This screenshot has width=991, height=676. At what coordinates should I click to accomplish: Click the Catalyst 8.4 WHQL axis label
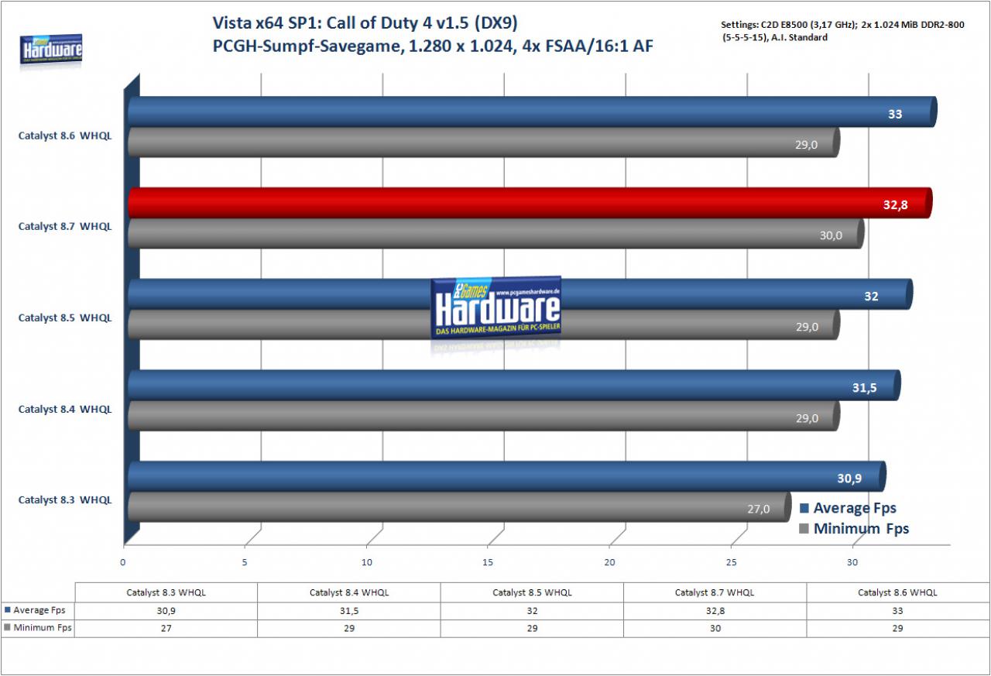click(65, 409)
